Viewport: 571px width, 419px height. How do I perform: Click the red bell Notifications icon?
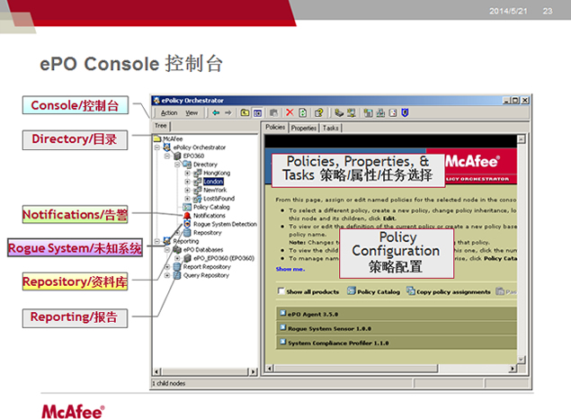click(187, 216)
